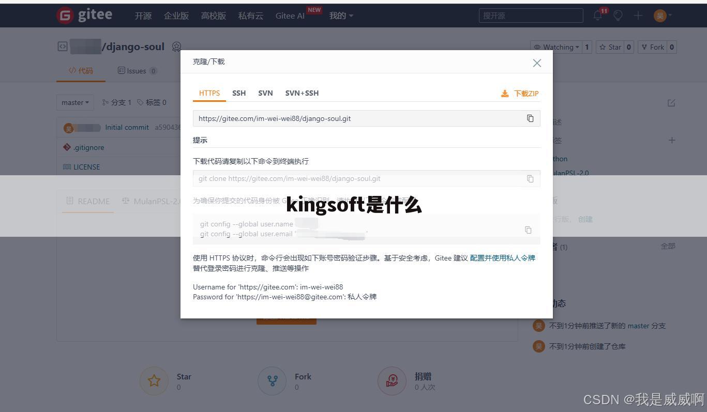
Task: Open the Watching dropdown
Action: click(x=556, y=47)
